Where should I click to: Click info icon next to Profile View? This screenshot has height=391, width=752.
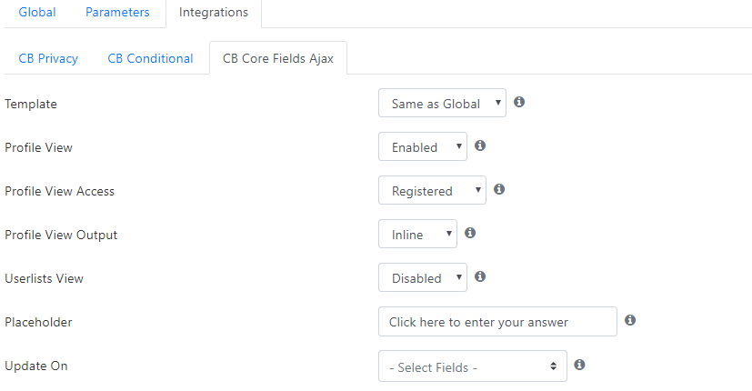tap(480, 145)
